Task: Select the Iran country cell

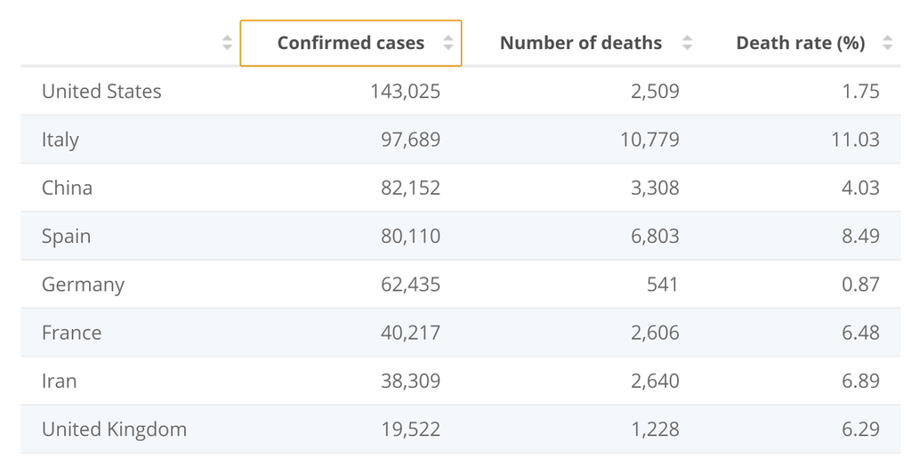Action: click(59, 381)
